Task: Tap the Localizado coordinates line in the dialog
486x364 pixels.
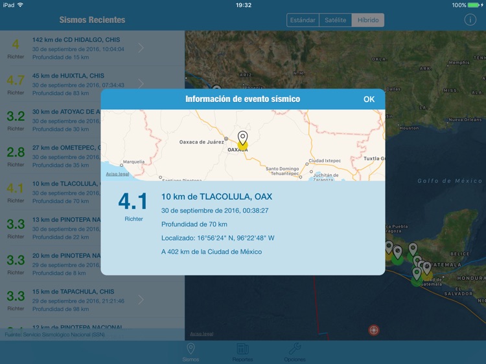Action: [218, 238]
